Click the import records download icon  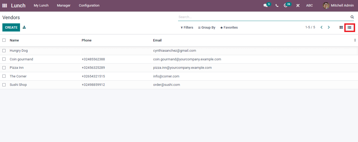click(24, 27)
